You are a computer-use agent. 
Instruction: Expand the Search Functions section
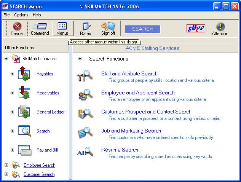[80, 58]
